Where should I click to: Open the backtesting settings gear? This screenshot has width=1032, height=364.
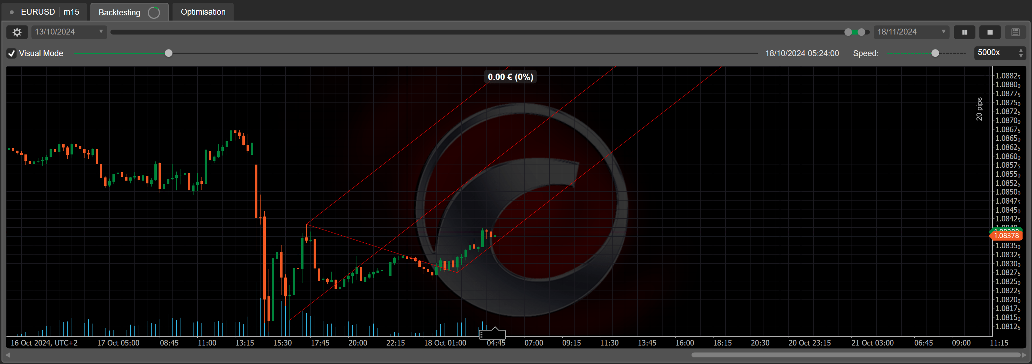[17, 32]
